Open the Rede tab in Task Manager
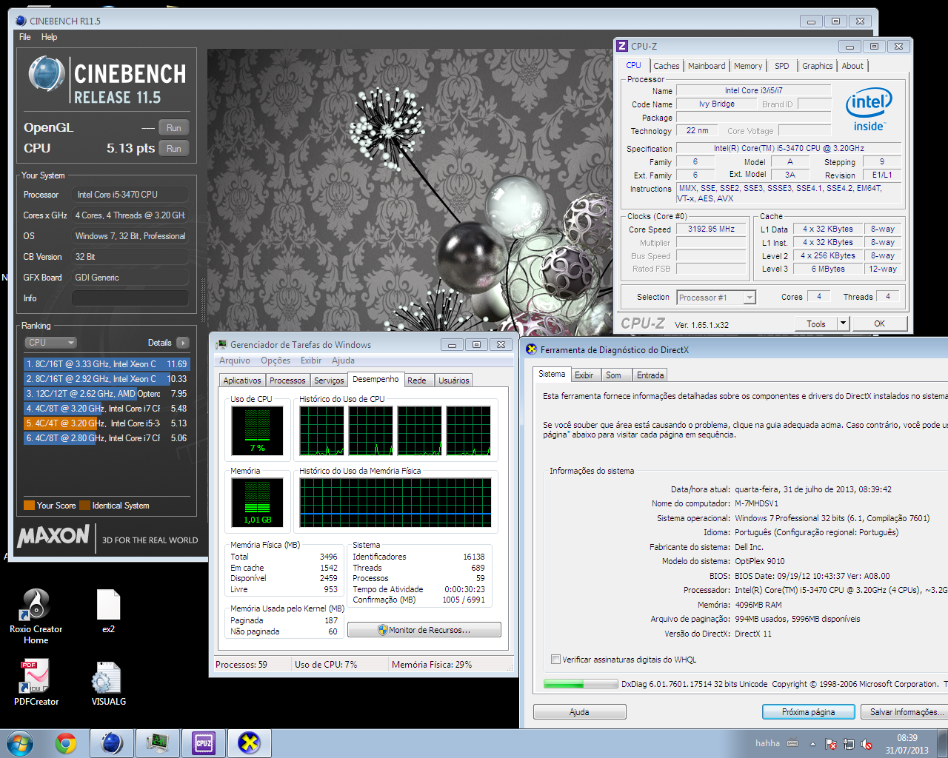The image size is (948, 758). click(x=417, y=380)
